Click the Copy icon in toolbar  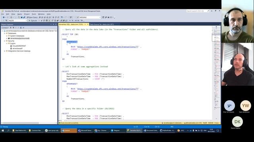click(x=56, y=17)
